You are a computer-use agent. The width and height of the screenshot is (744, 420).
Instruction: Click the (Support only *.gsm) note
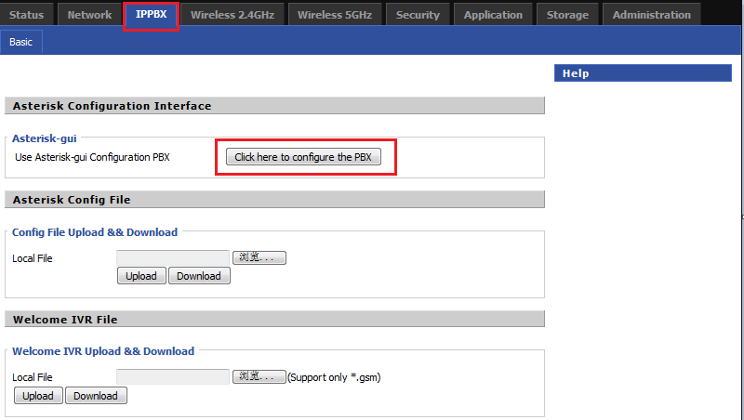coord(334,377)
